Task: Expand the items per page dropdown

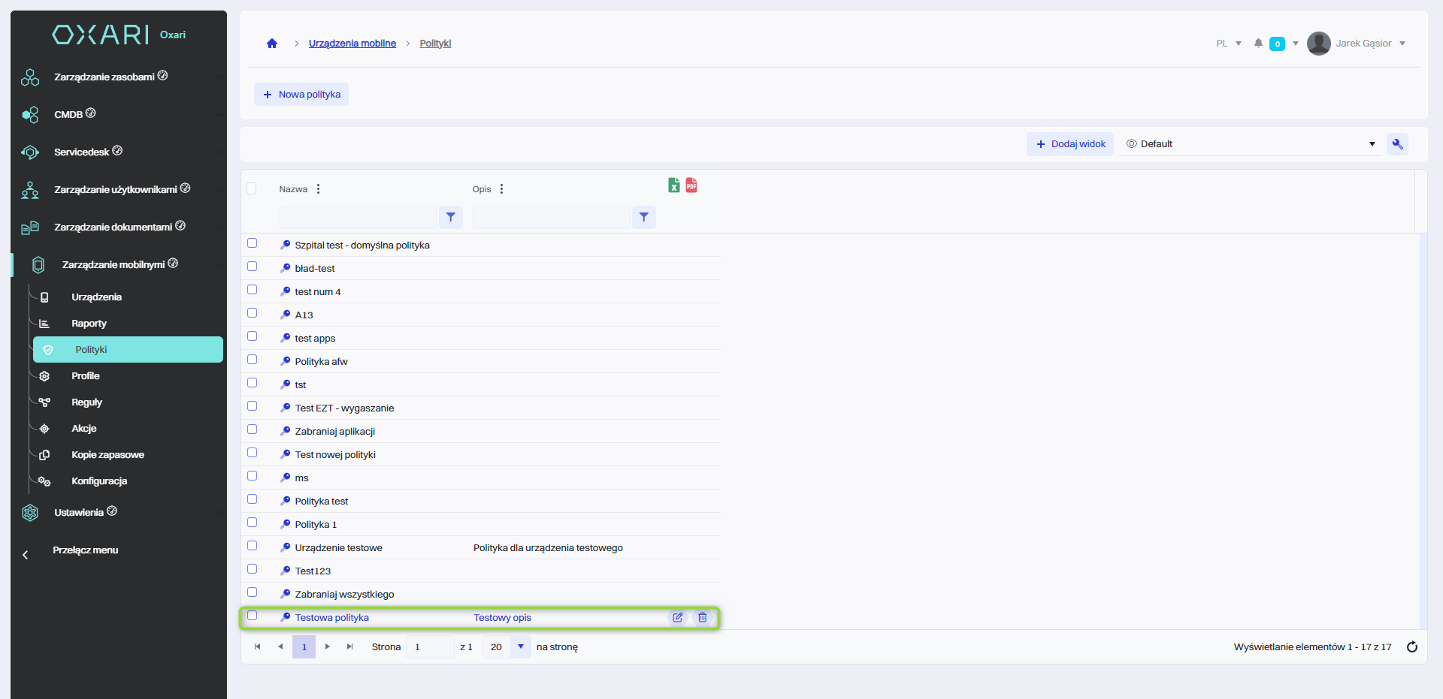Action: click(x=520, y=646)
